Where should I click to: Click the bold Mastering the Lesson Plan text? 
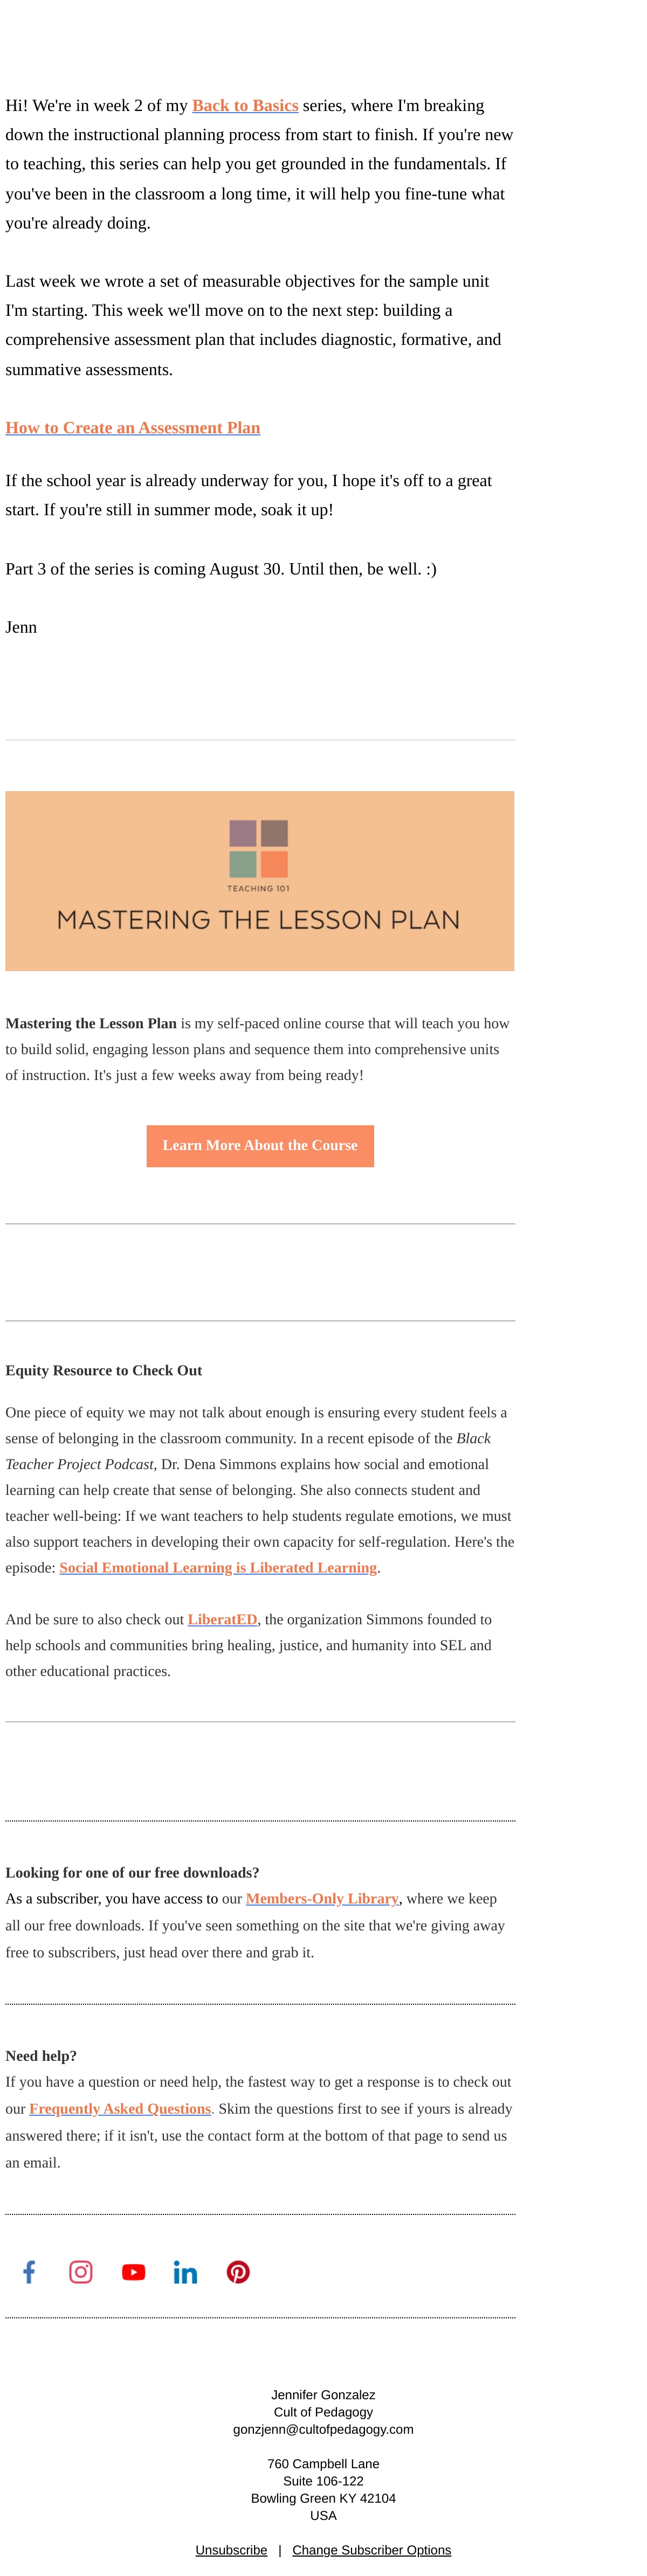pyautogui.click(x=91, y=1023)
